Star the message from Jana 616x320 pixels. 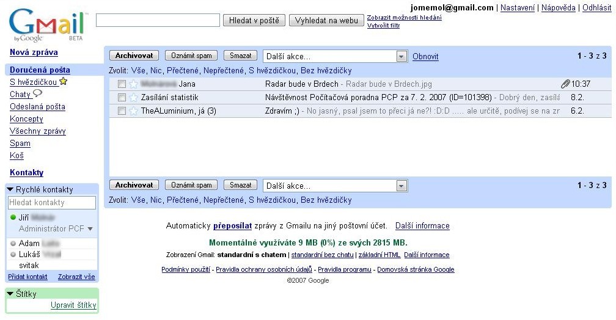tap(134, 84)
